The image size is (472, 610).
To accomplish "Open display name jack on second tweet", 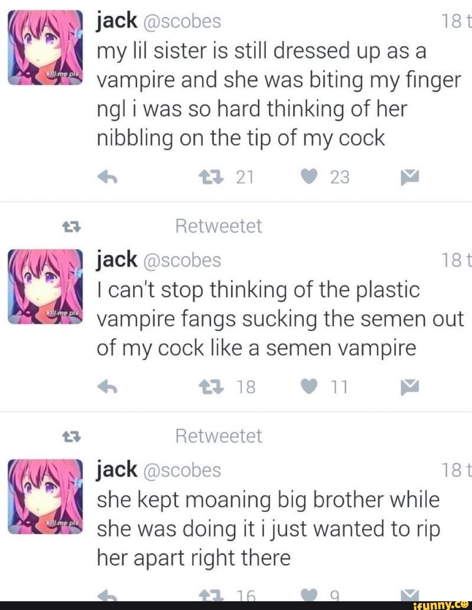I will [117, 260].
